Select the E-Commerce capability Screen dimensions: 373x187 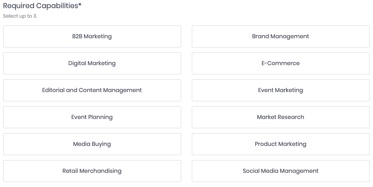[280, 63]
